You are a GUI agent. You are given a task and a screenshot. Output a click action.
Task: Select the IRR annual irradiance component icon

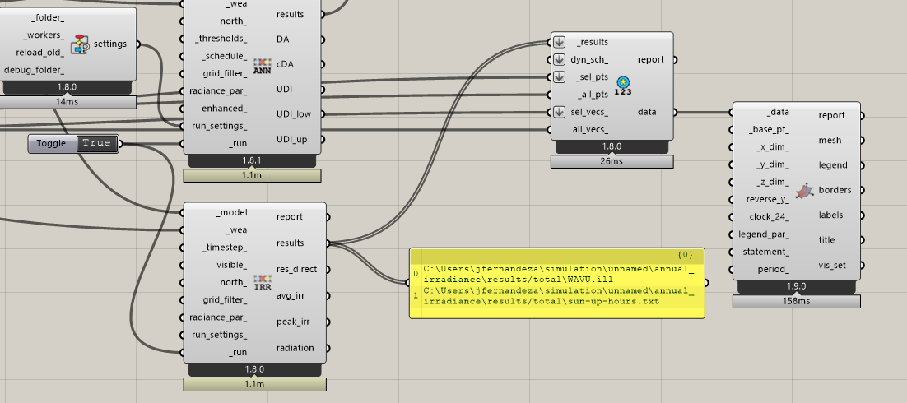(262, 283)
